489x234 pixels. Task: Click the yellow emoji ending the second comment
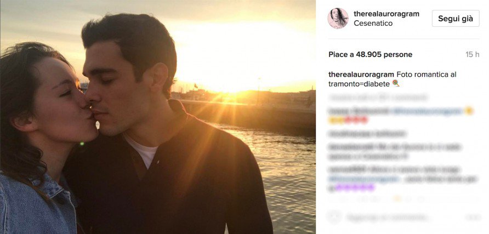tap(469, 111)
